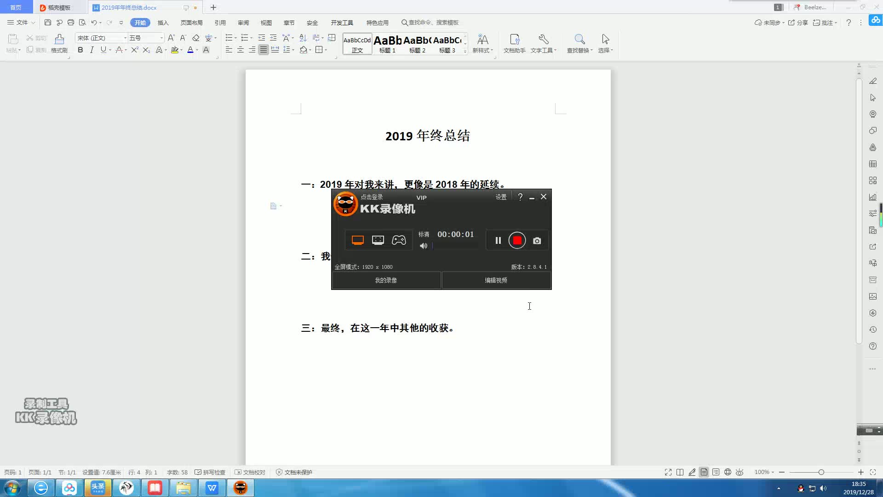Expand bullet list options arrow
883x497 pixels.
pyautogui.click(x=235, y=38)
